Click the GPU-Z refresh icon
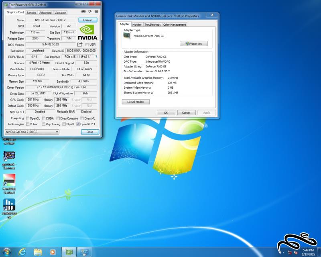 point(90,12)
